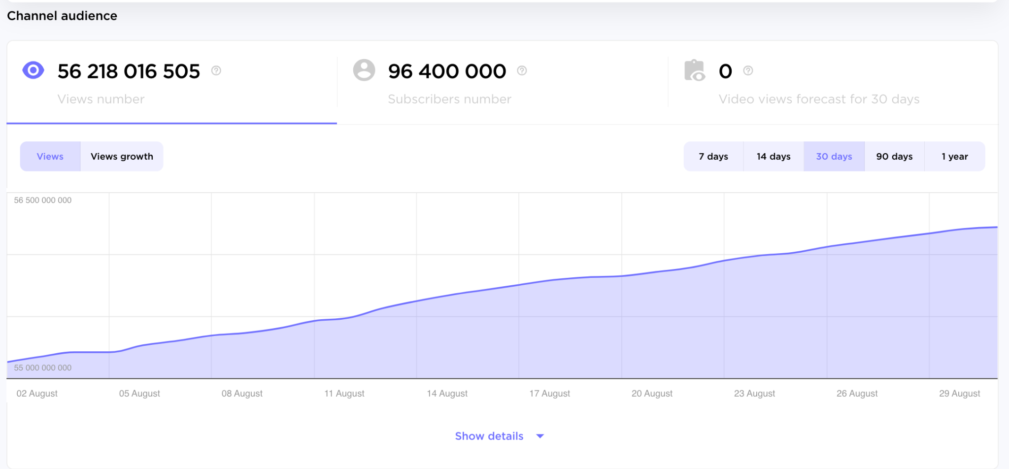Switch chart to Views mode
1009x469 pixels.
pyautogui.click(x=50, y=157)
